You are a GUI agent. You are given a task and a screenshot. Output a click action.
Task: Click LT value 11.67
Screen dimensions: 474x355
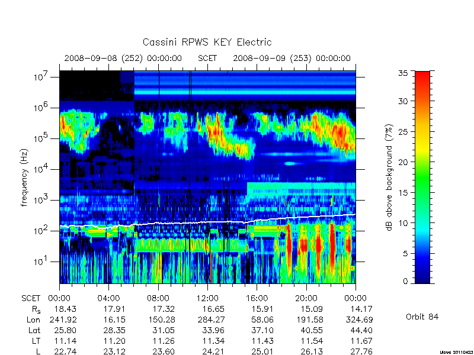pyautogui.click(x=361, y=341)
